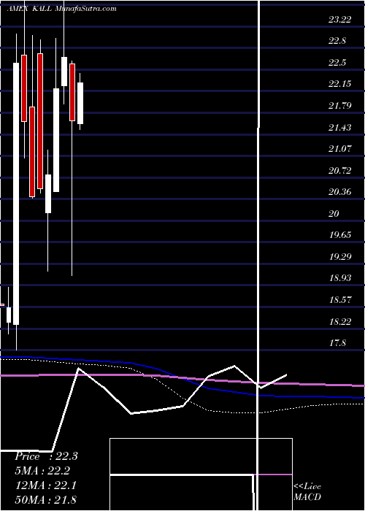365x511 pixels.
Task: Click the 22.5 price axis label
Action: click(337, 63)
